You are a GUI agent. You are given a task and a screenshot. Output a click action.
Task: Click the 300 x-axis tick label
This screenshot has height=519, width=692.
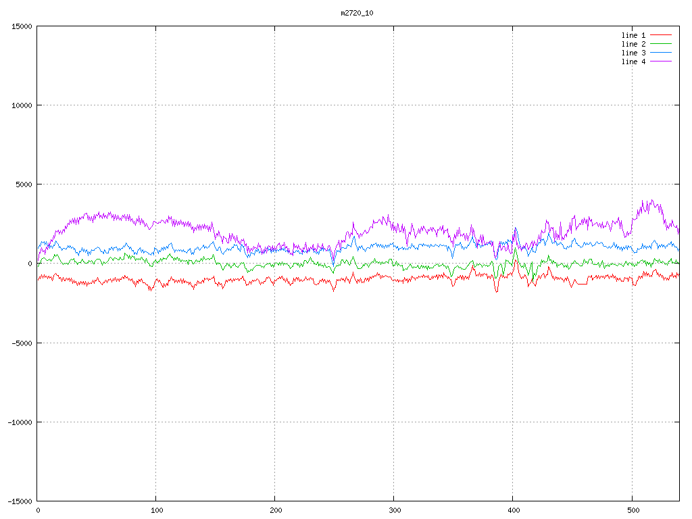click(394, 511)
